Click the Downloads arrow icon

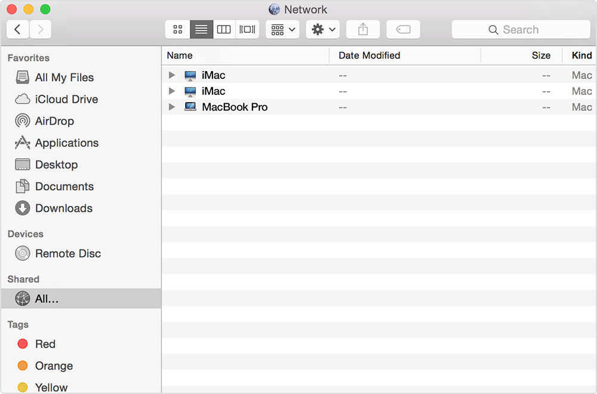(x=23, y=208)
